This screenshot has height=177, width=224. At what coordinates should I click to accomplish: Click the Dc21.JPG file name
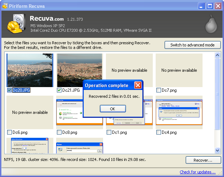(x=71, y=90)
